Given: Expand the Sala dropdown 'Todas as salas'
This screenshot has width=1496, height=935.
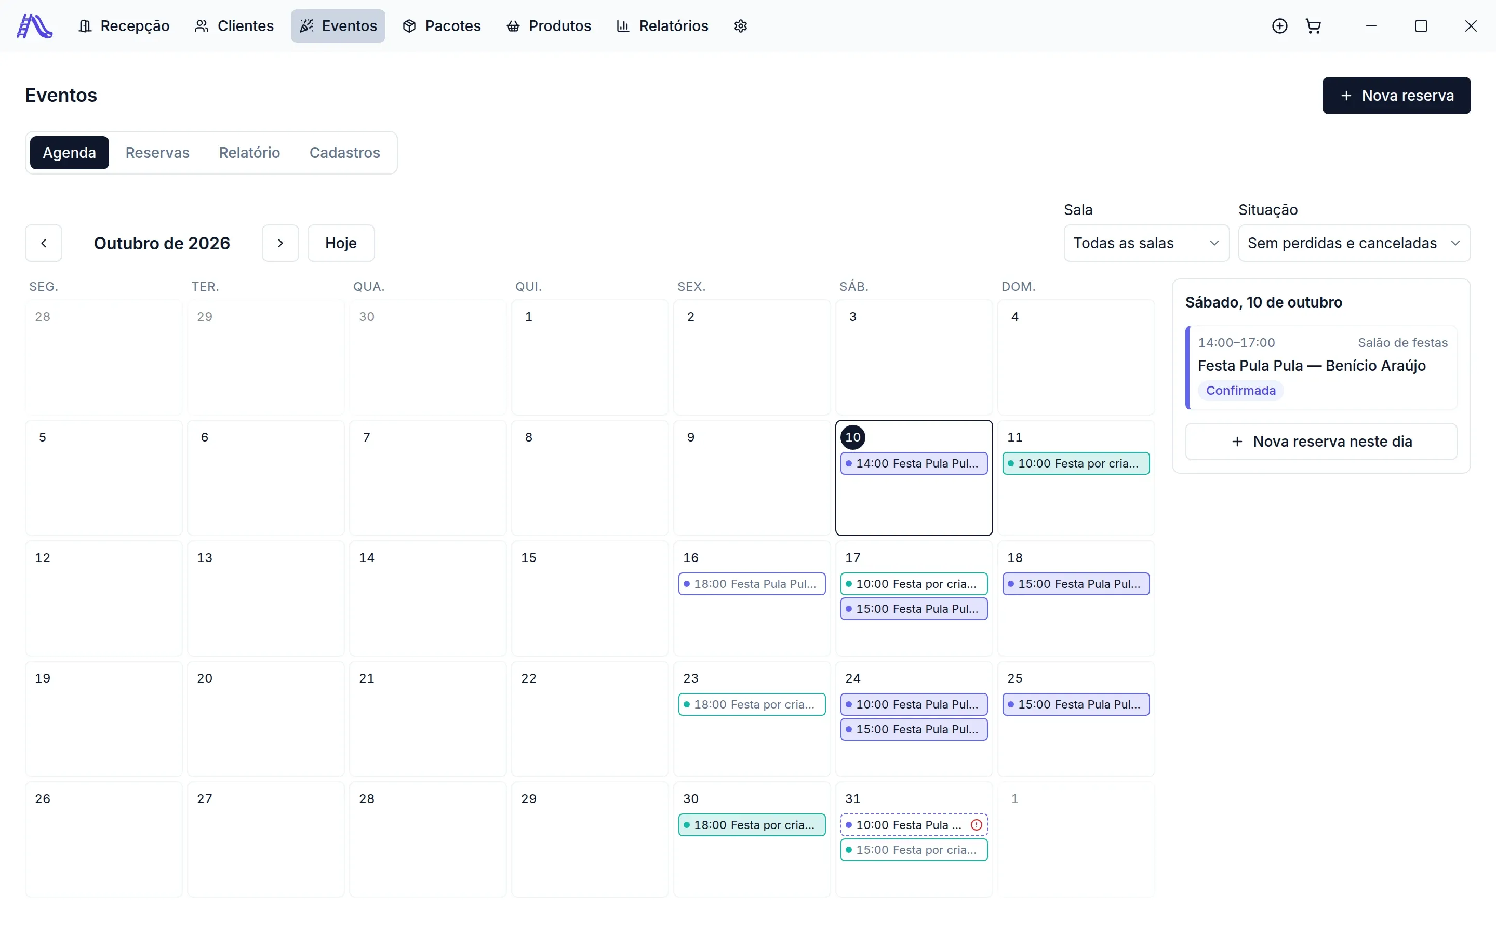Looking at the screenshot, I should (1146, 243).
